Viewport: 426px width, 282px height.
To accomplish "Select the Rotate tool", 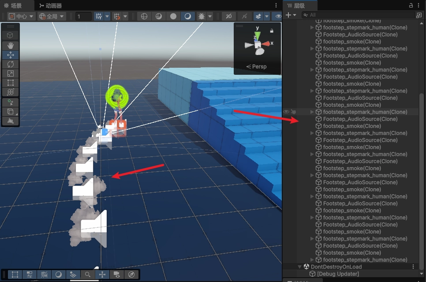I will click(x=10, y=64).
